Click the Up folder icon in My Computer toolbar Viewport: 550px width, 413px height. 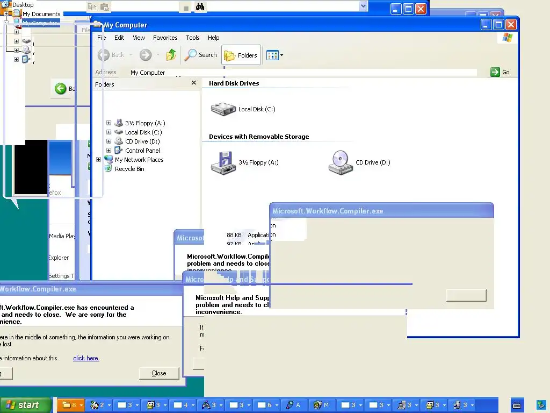click(x=171, y=55)
